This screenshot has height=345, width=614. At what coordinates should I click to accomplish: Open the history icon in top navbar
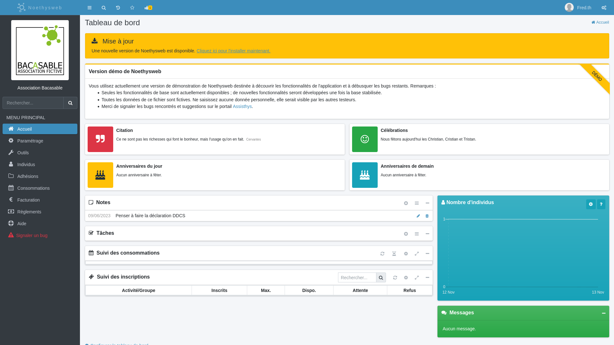tap(118, 8)
